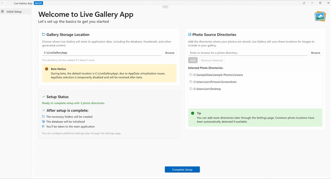The height and width of the screenshot is (179, 331).
Task: Focus the photo directory input field
Action: pos(248,53)
